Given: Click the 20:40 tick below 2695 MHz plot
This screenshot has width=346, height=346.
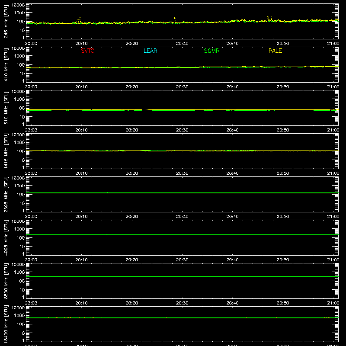Looking at the screenshot, I should click(232, 217).
